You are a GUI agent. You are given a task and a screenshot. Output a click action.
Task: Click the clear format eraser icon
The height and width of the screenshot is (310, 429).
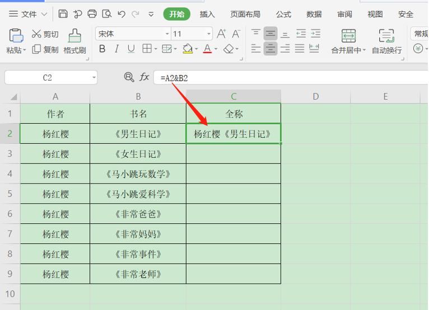(229, 49)
